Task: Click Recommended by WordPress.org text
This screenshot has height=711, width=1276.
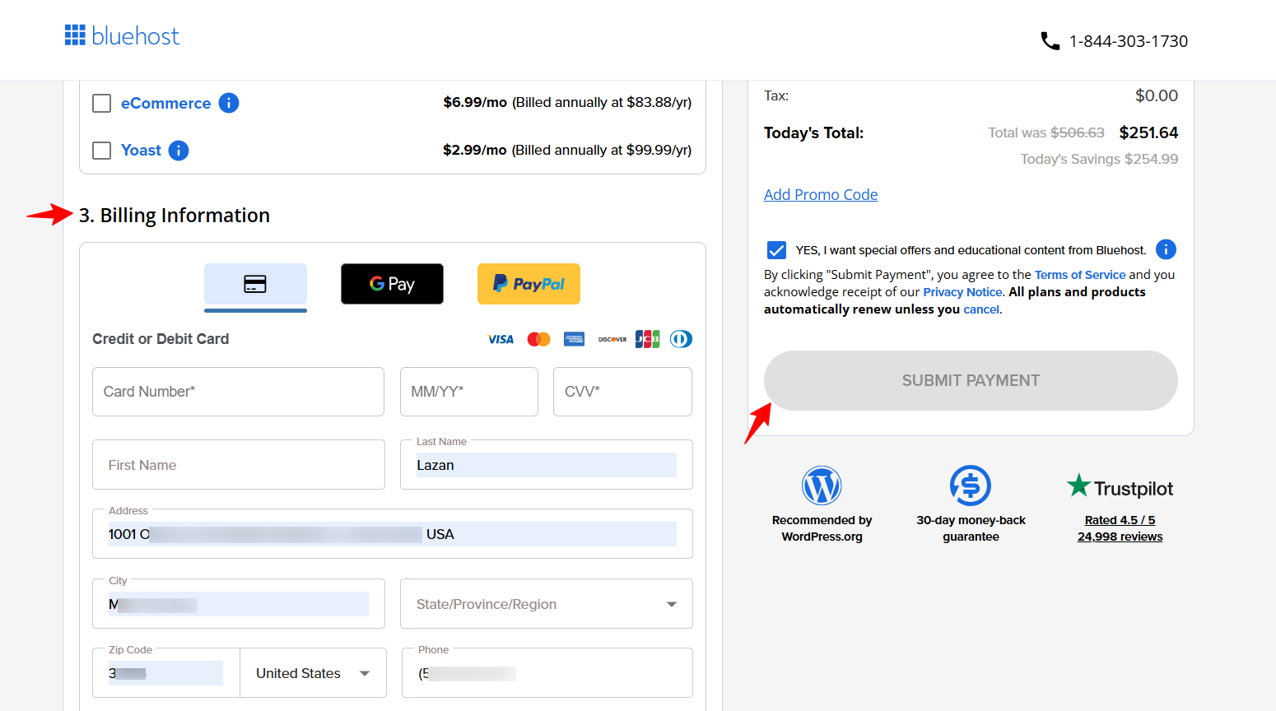Action: pyautogui.click(x=822, y=528)
